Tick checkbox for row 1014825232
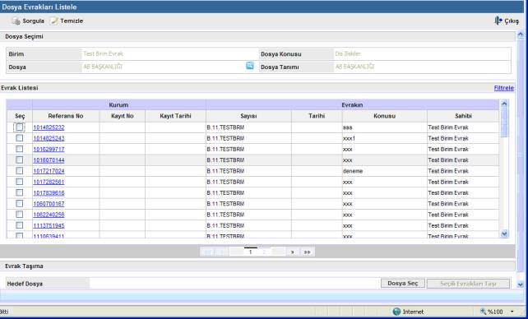The image size is (528, 319). [20, 127]
